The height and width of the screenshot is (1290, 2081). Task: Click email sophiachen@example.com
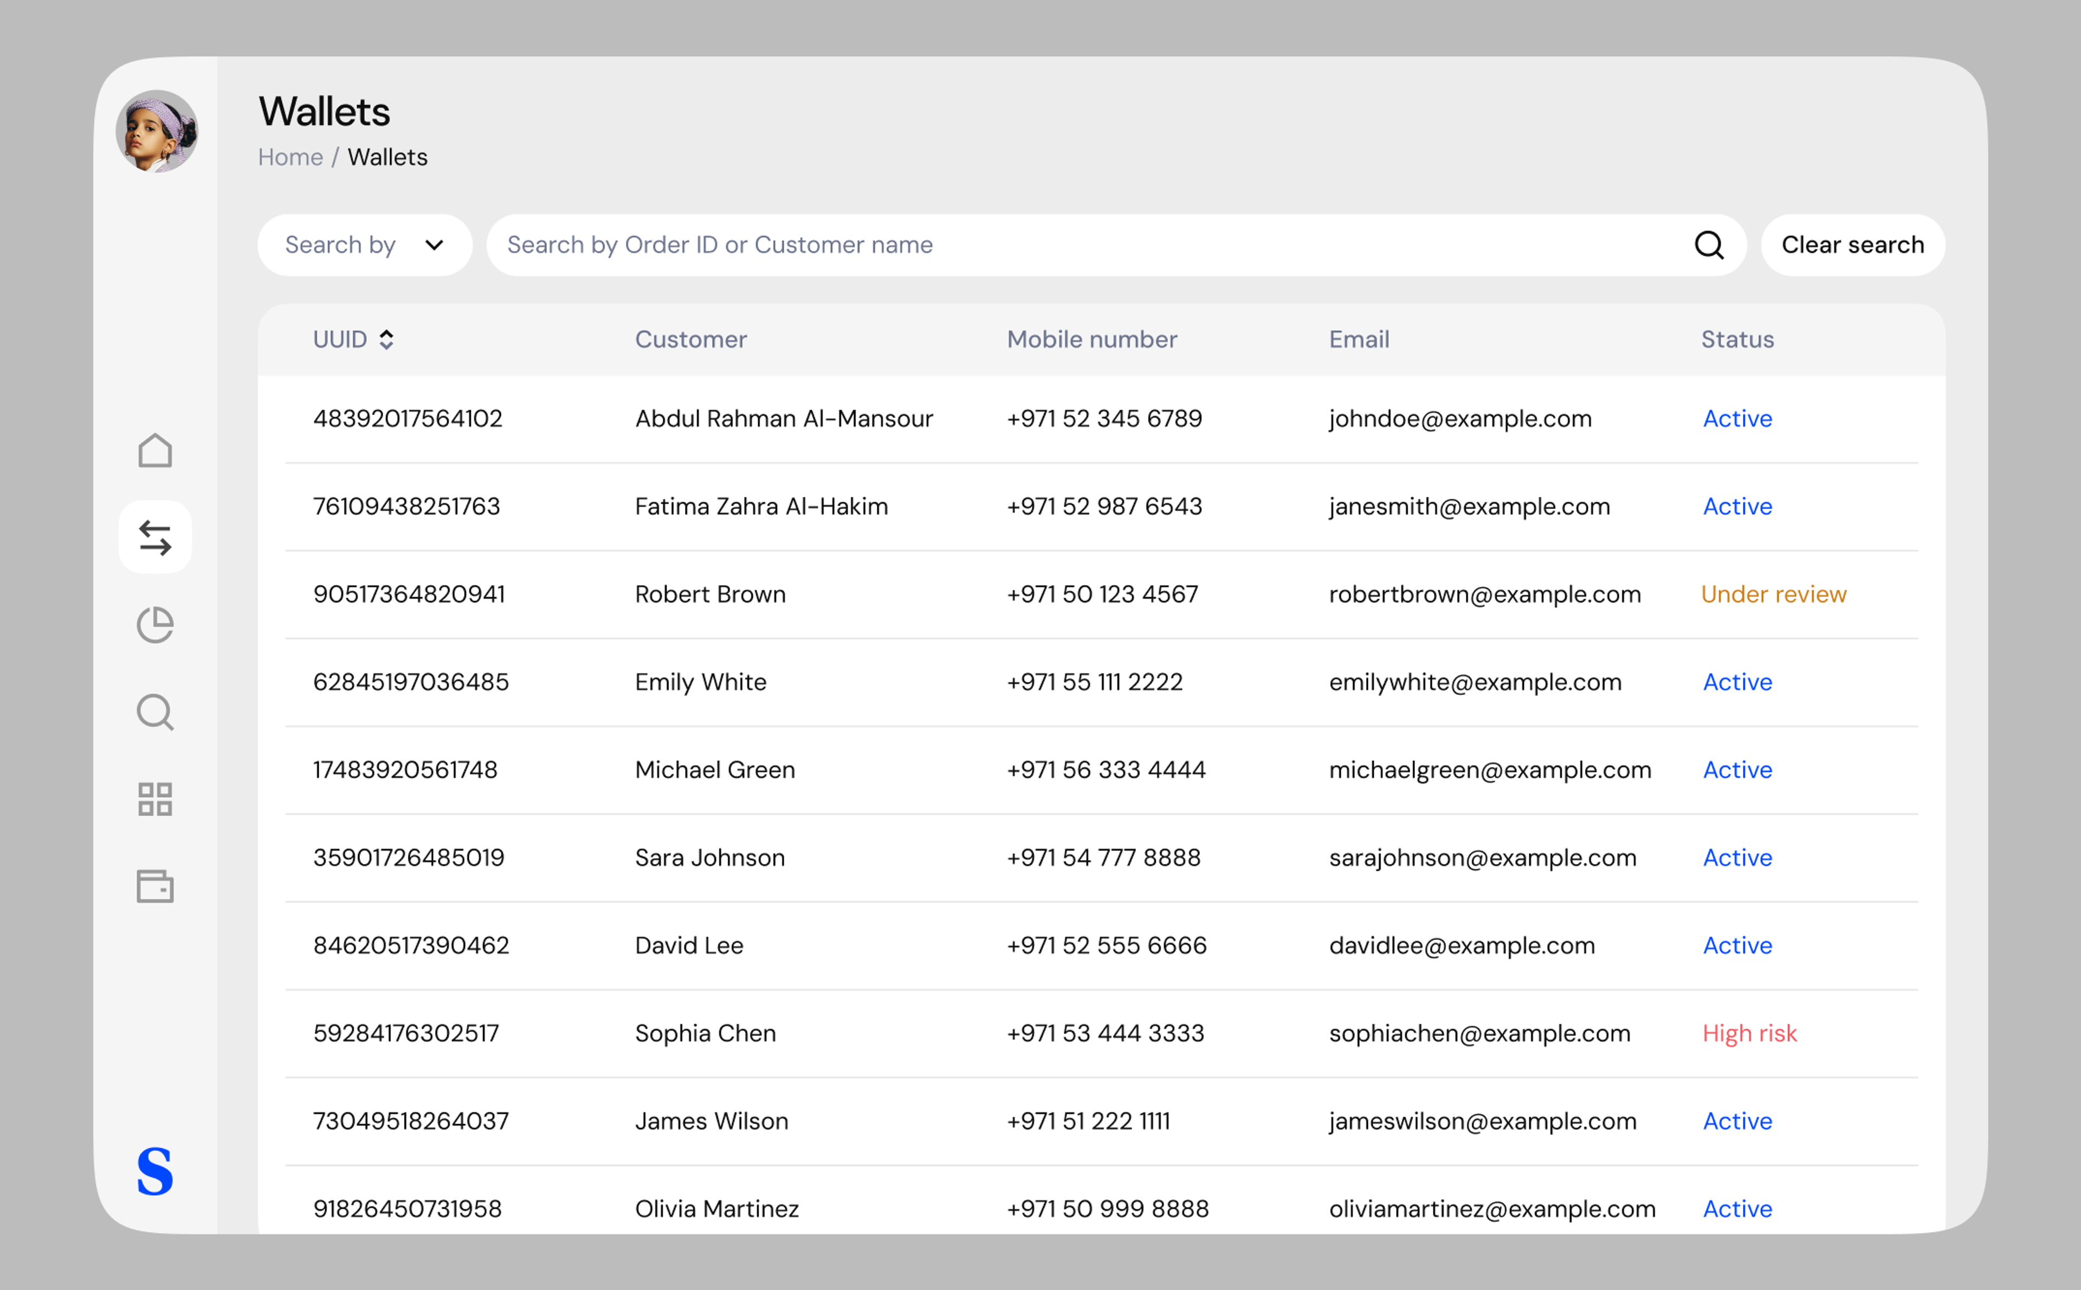[1481, 1034]
